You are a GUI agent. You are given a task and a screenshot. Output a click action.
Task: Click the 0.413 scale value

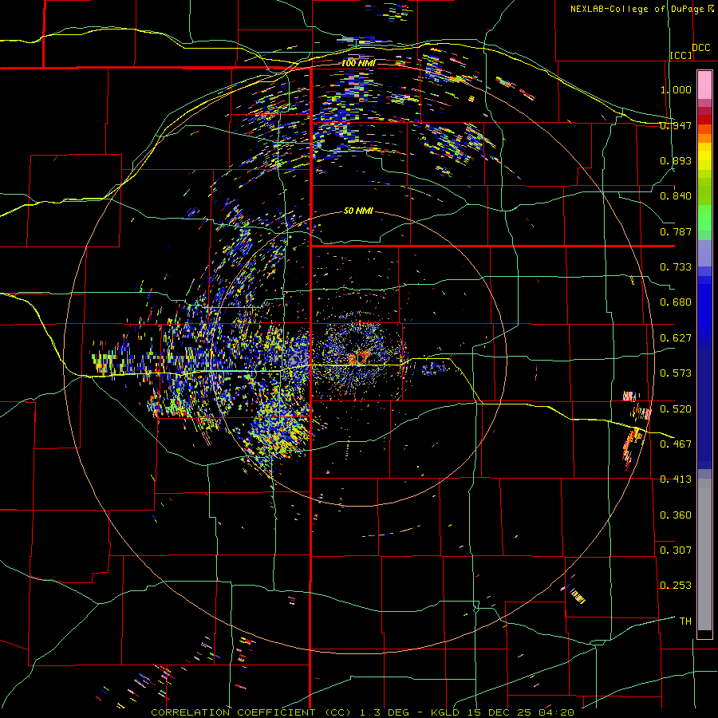(x=676, y=479)
